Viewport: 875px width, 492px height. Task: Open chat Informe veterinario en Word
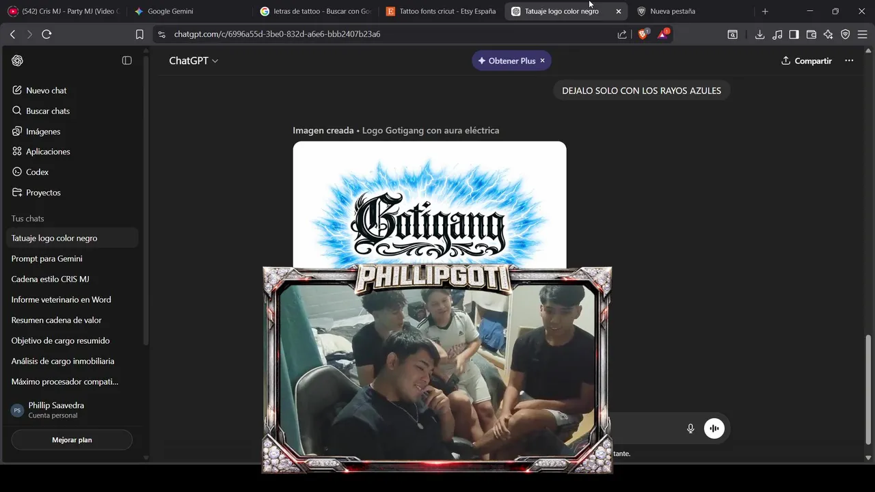pyautogui.click(x=72, y=299)
